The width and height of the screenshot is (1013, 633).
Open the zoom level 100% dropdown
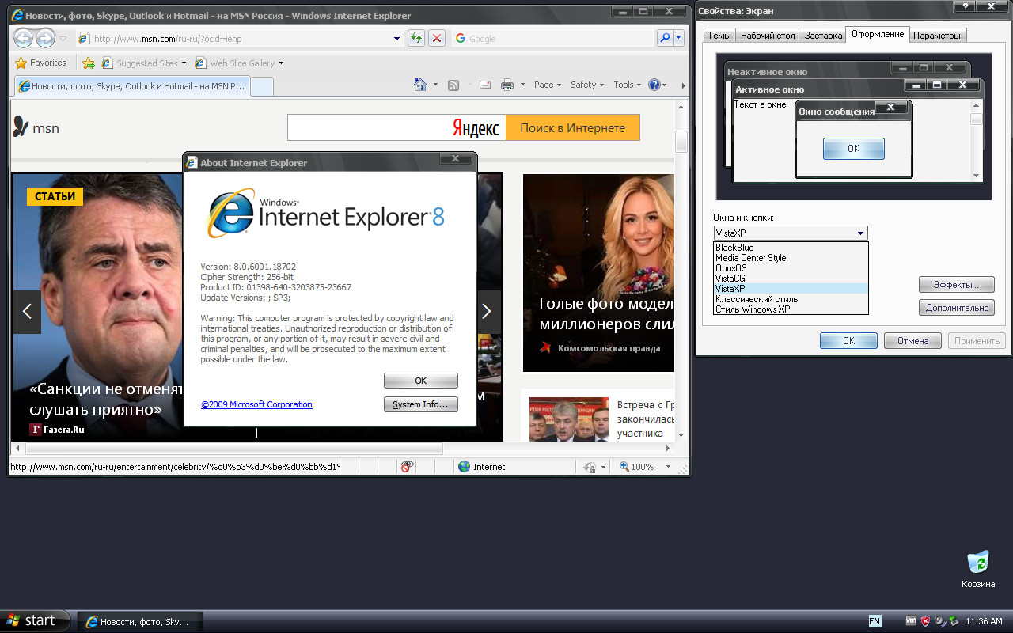click(x=668, y=467)
